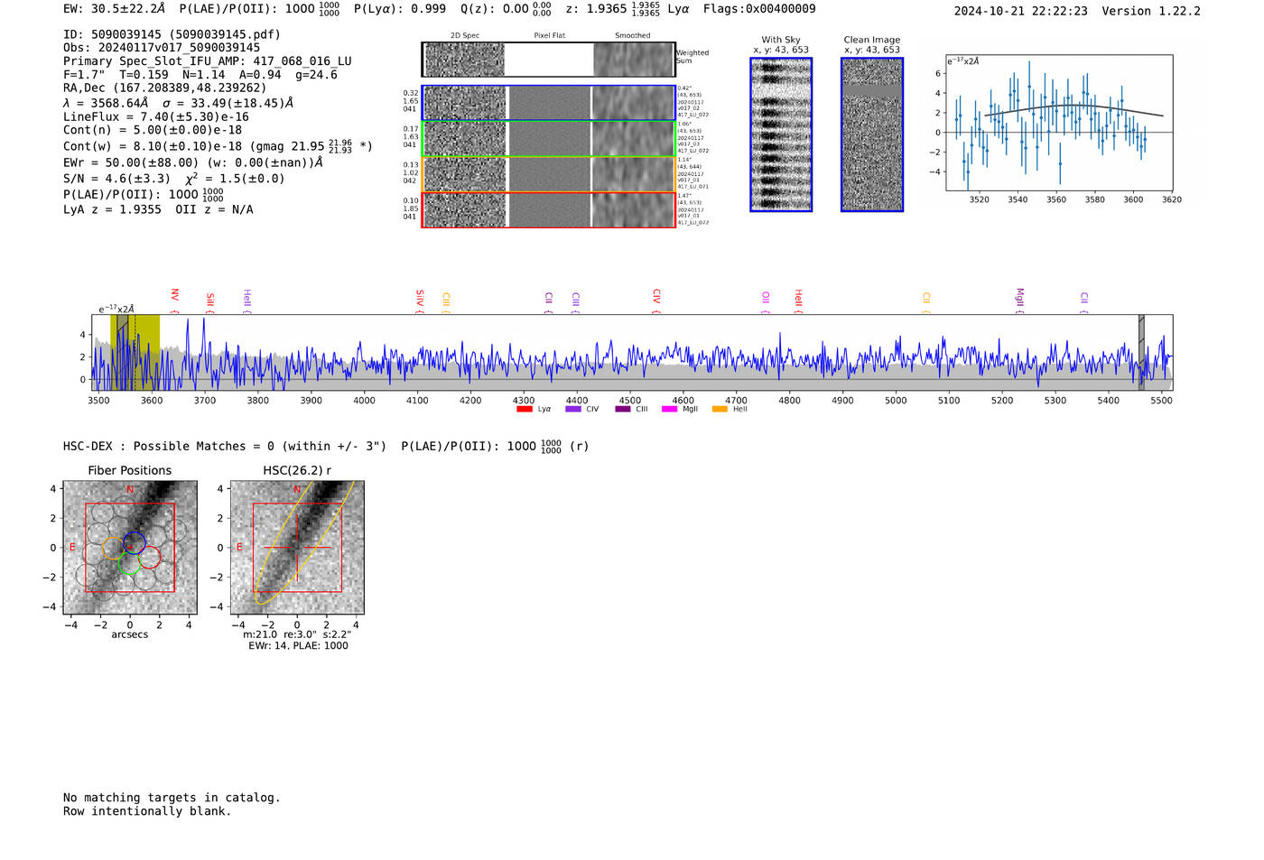Click purple CII label beside purple CIII

pos(549,299)
